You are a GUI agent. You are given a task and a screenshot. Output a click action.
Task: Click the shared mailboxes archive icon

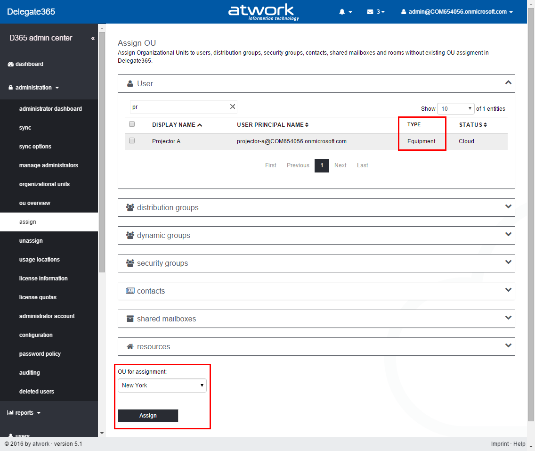click(130, 319)
